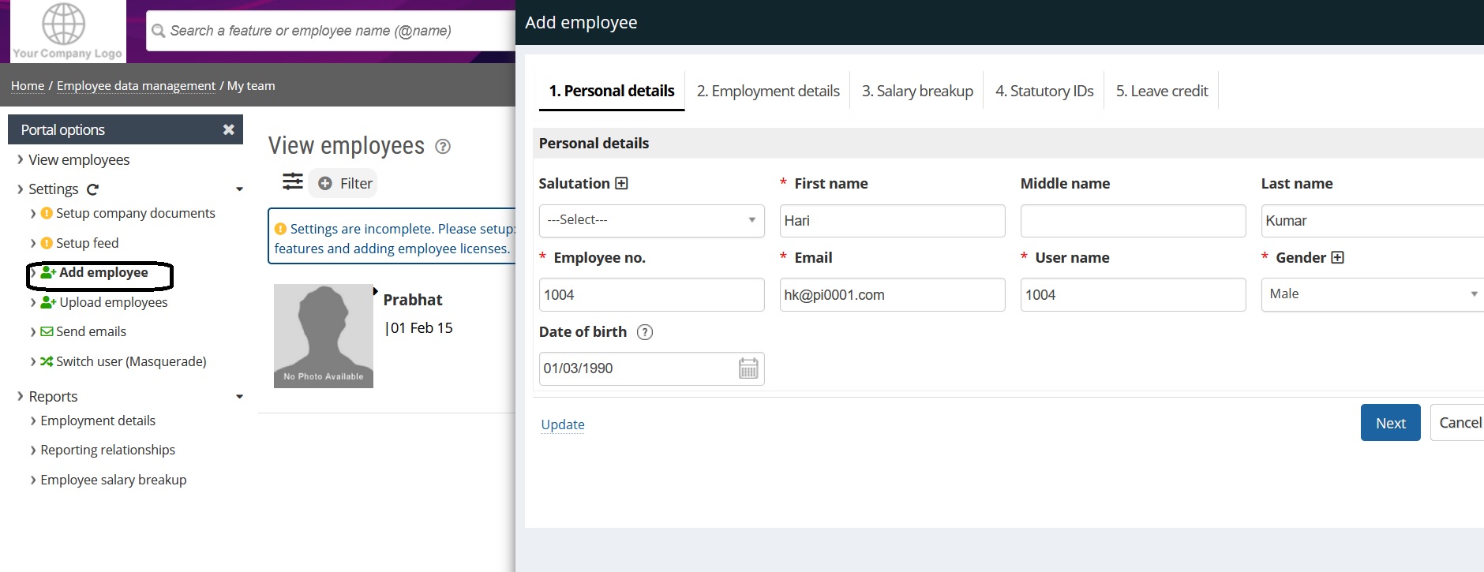Click the Cancel button
Viewport: 1484px width, 572px height.
tap(1459, 423)
